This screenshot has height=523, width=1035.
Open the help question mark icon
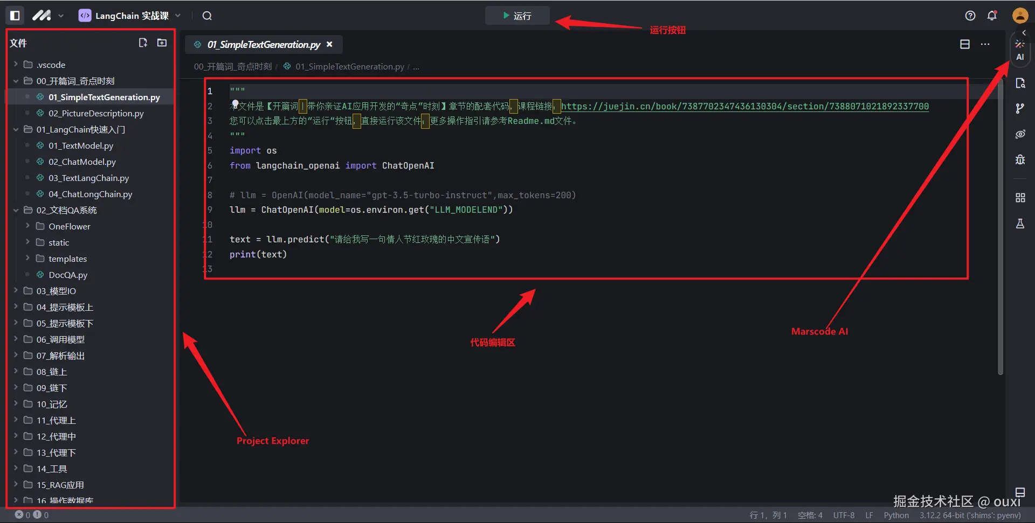[970, 16]
